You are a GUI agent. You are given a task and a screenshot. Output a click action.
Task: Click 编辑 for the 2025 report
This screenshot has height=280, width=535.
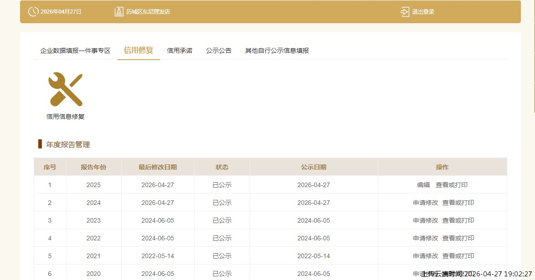(423, 185)
